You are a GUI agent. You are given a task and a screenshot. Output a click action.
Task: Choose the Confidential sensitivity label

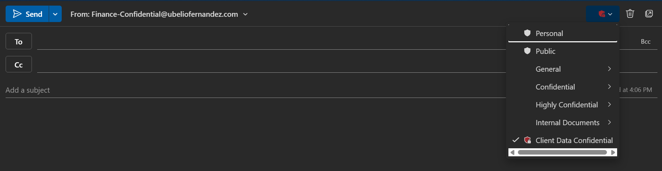click(555, 87)
